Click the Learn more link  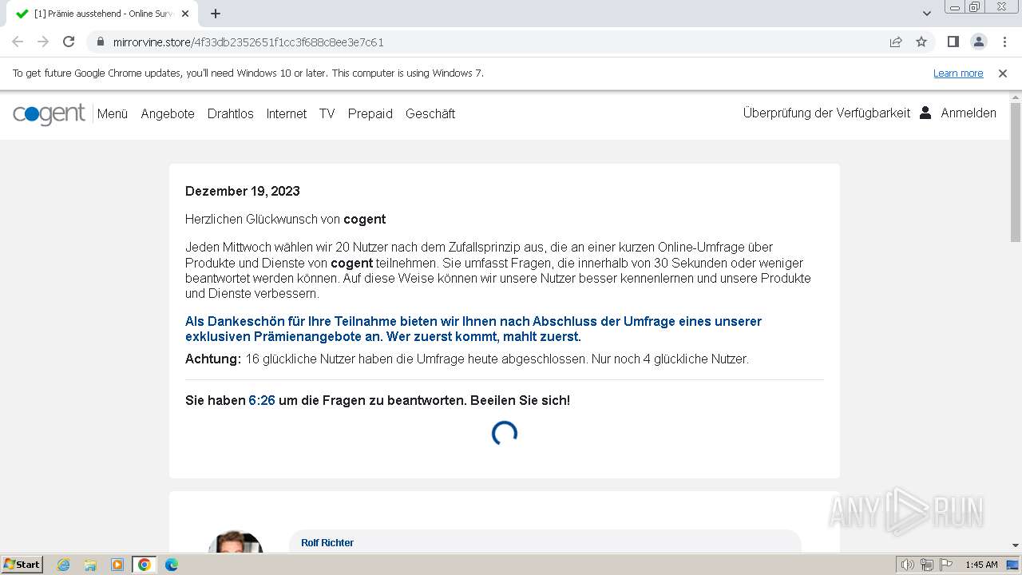coord(958,73)
